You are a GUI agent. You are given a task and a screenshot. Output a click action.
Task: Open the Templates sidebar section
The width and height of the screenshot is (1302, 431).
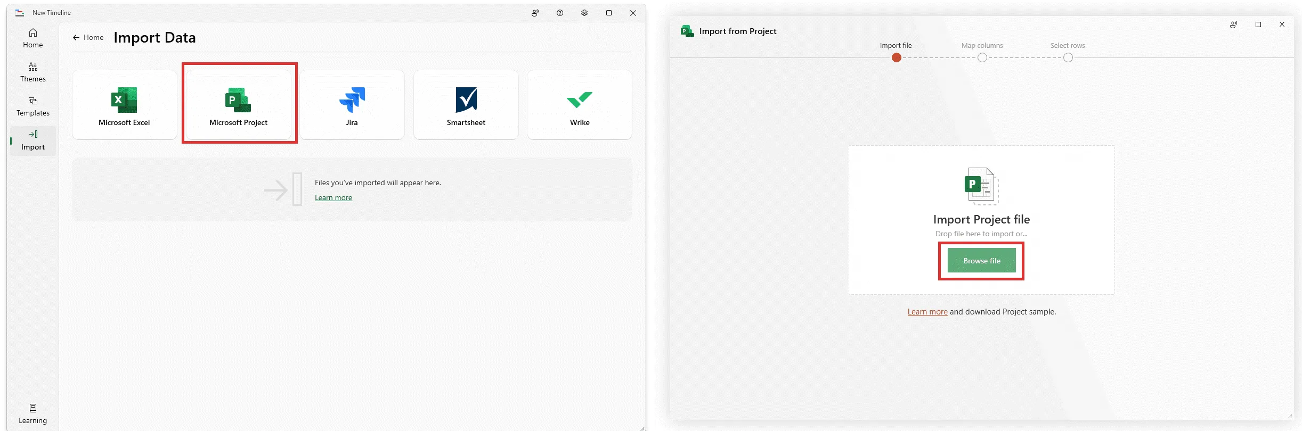[x=33, y=106]
